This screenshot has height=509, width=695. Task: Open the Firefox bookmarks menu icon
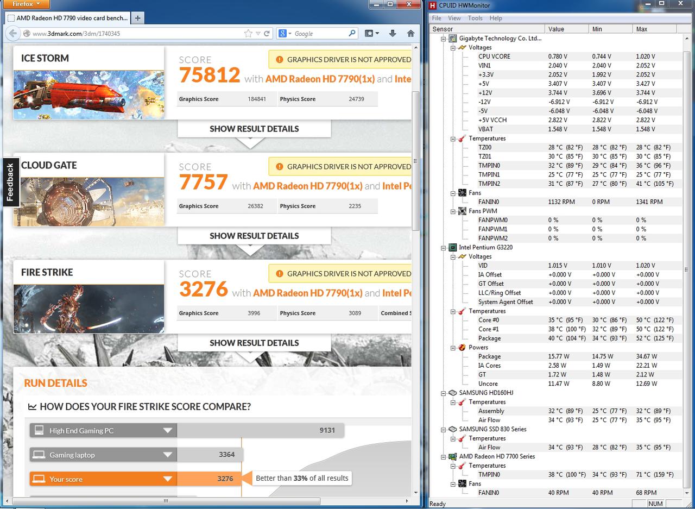[x=371, y=33]
